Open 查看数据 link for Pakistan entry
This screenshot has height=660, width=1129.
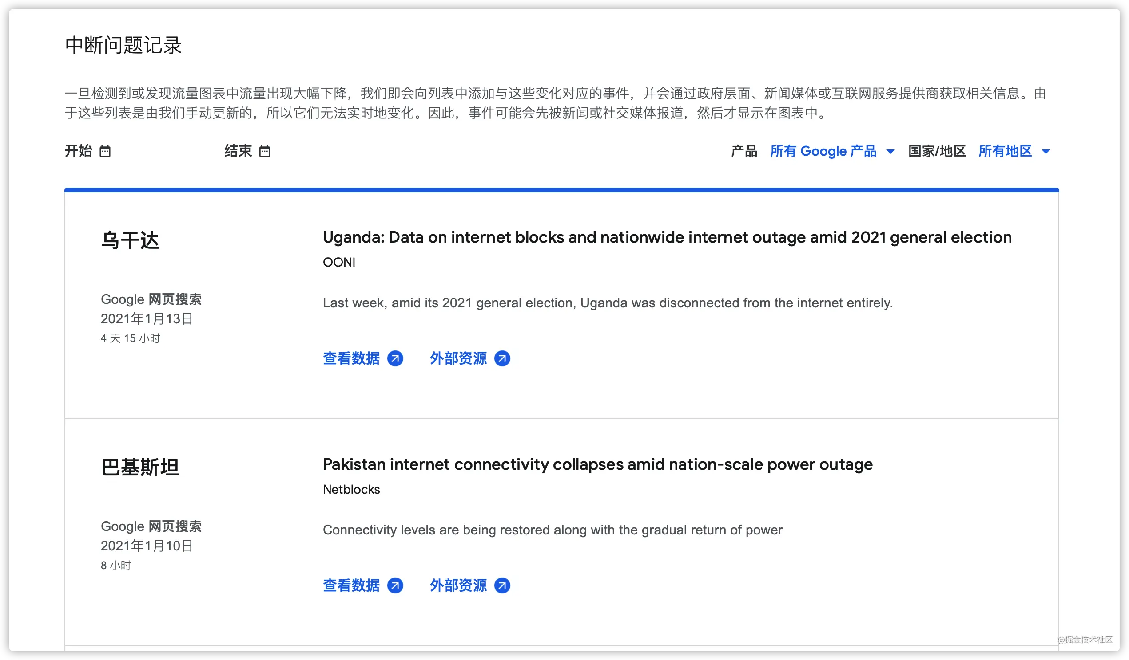pyautogui.click(x=351, y=585)
